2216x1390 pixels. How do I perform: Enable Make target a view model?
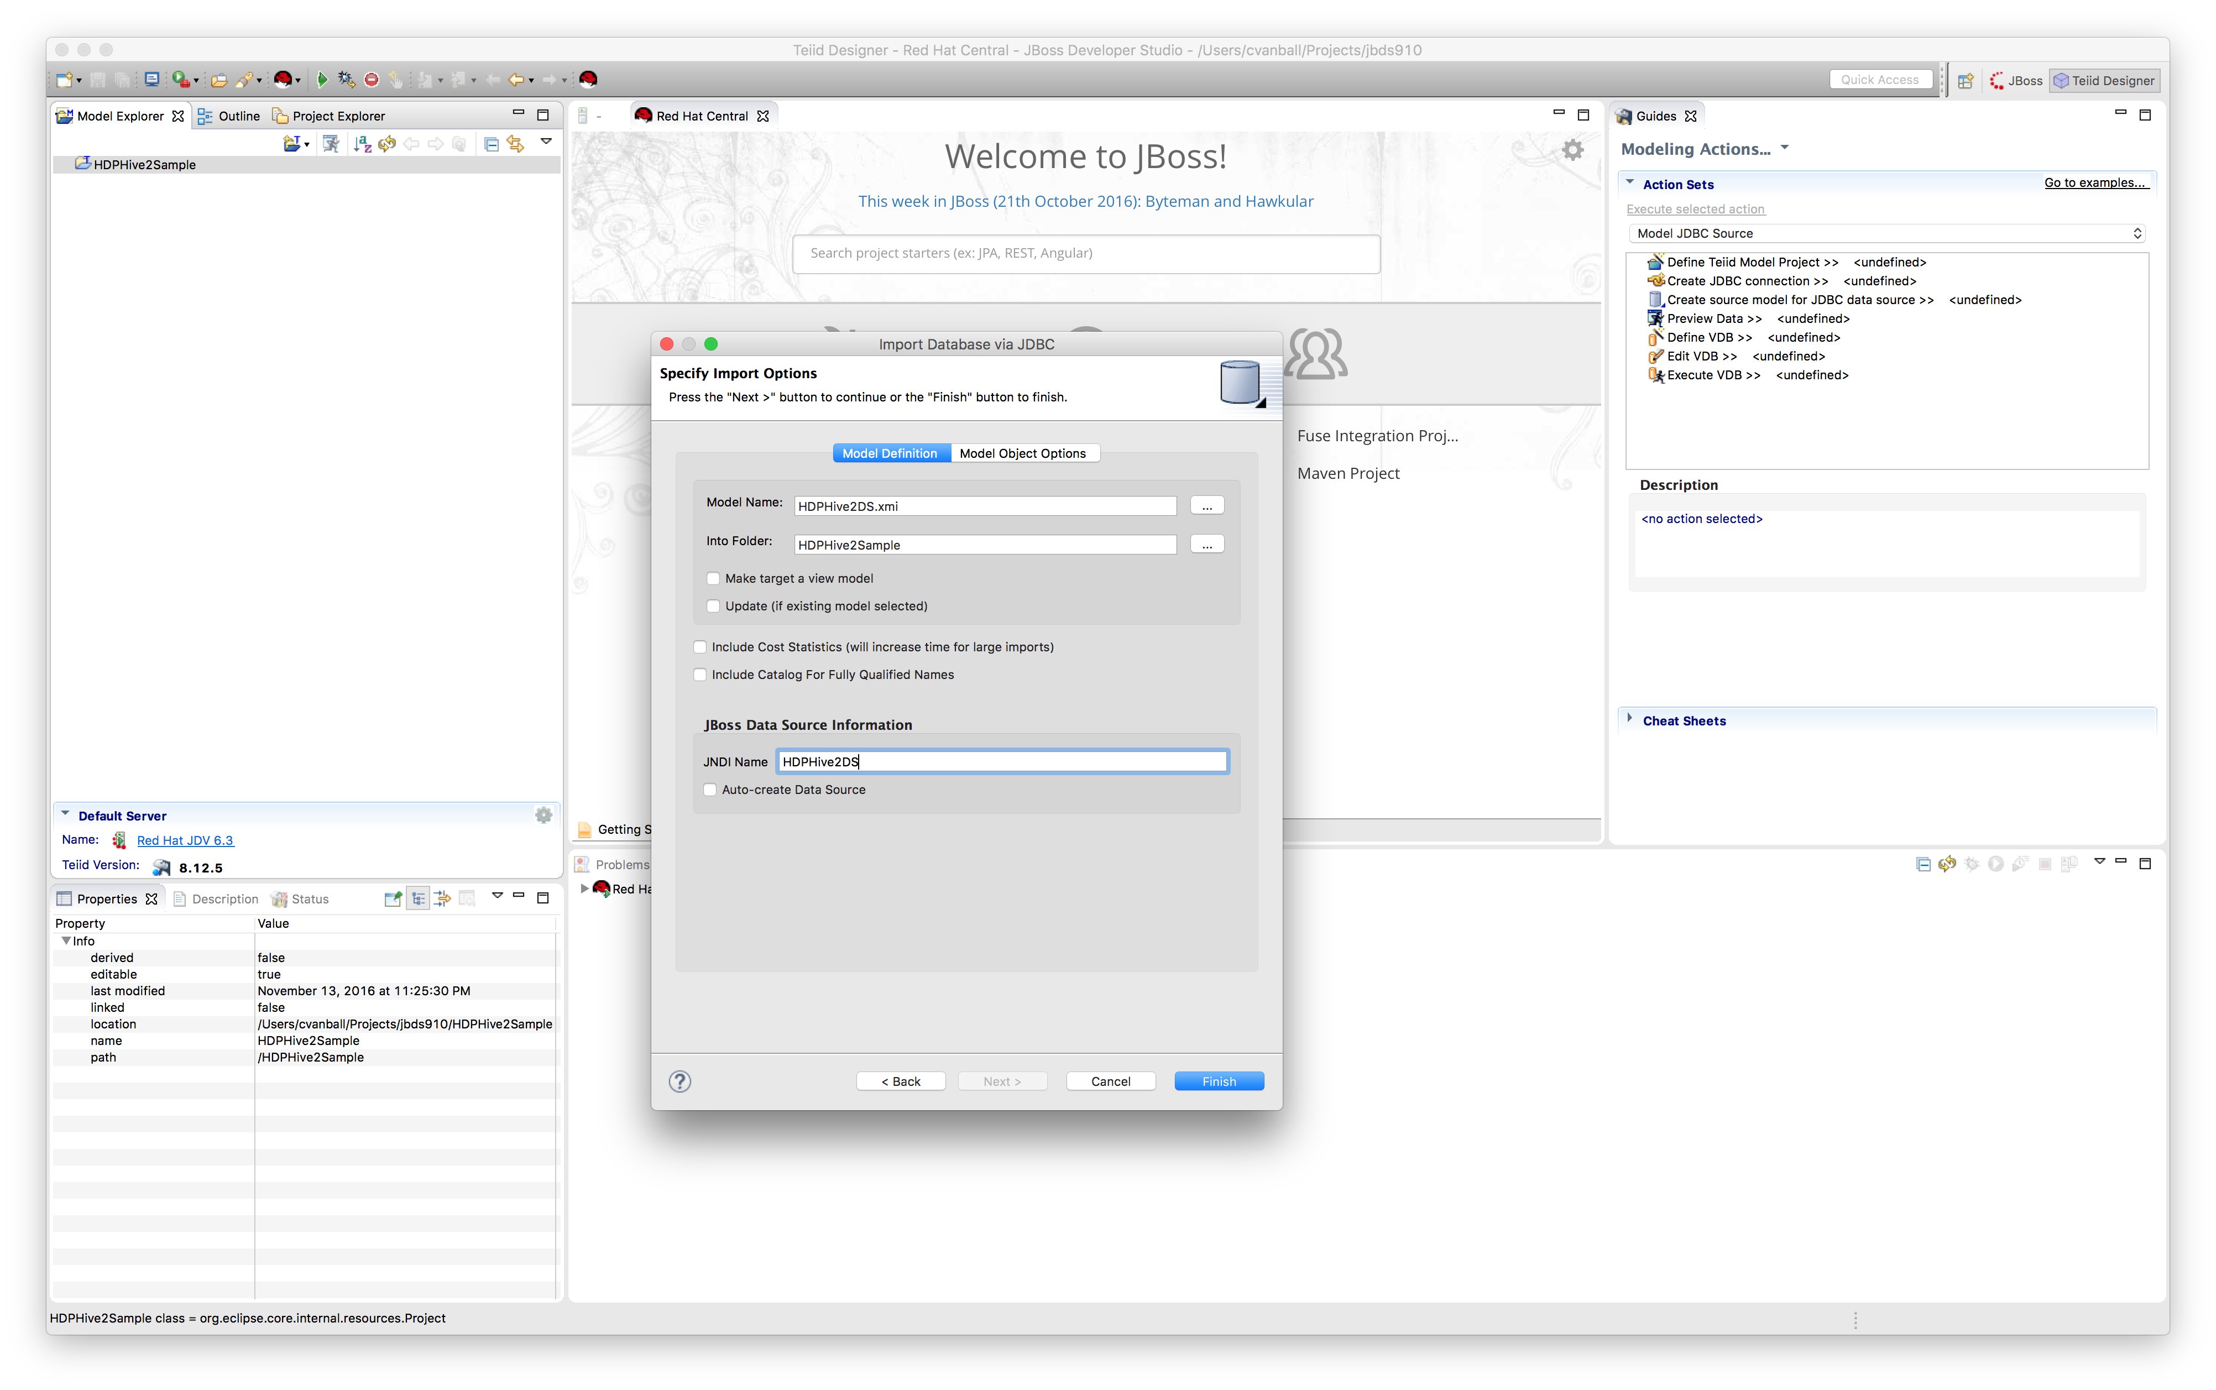point(713,578)
